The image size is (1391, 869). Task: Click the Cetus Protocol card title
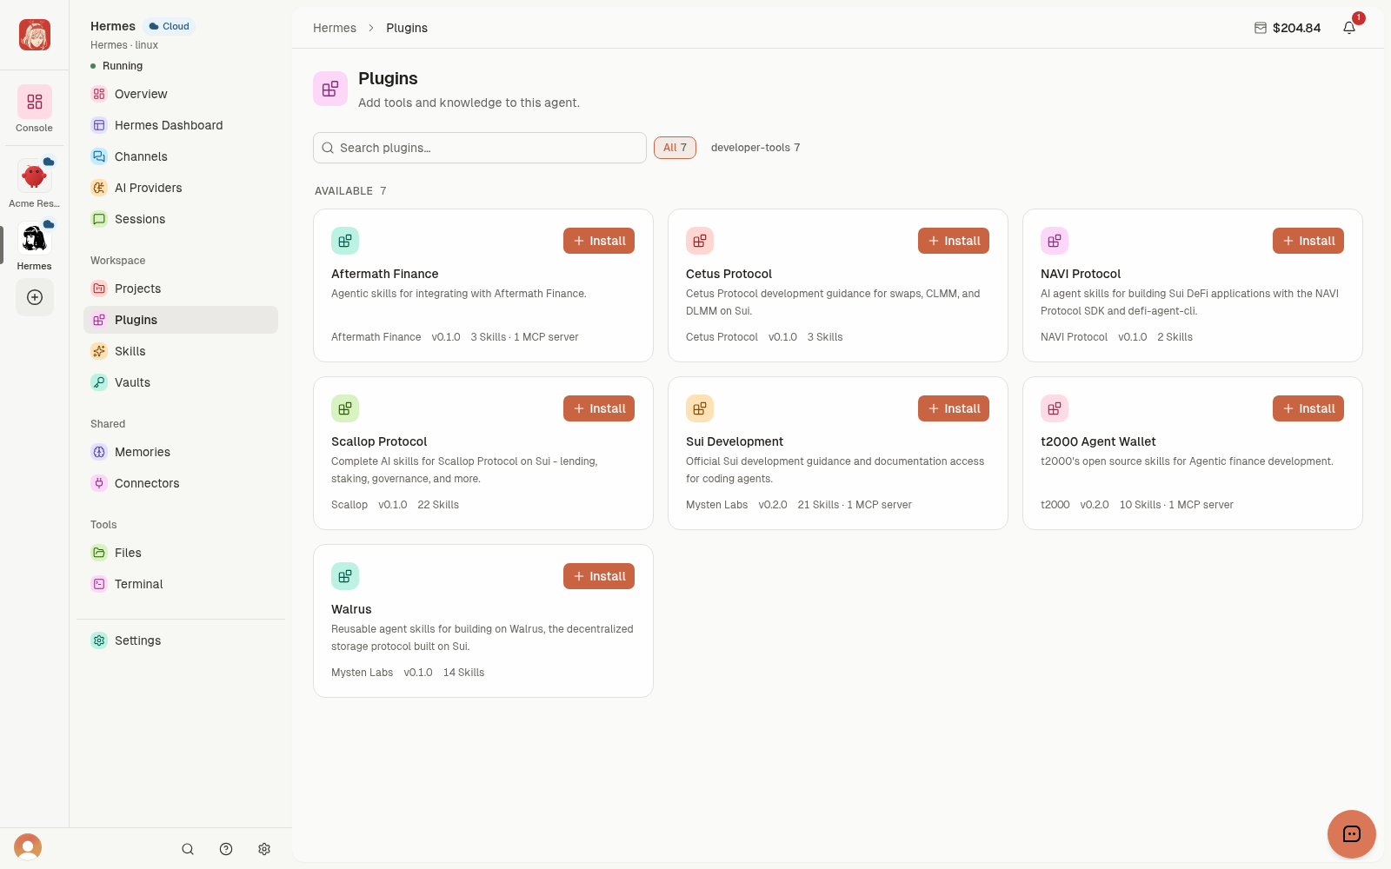click(x=729, y=274)
